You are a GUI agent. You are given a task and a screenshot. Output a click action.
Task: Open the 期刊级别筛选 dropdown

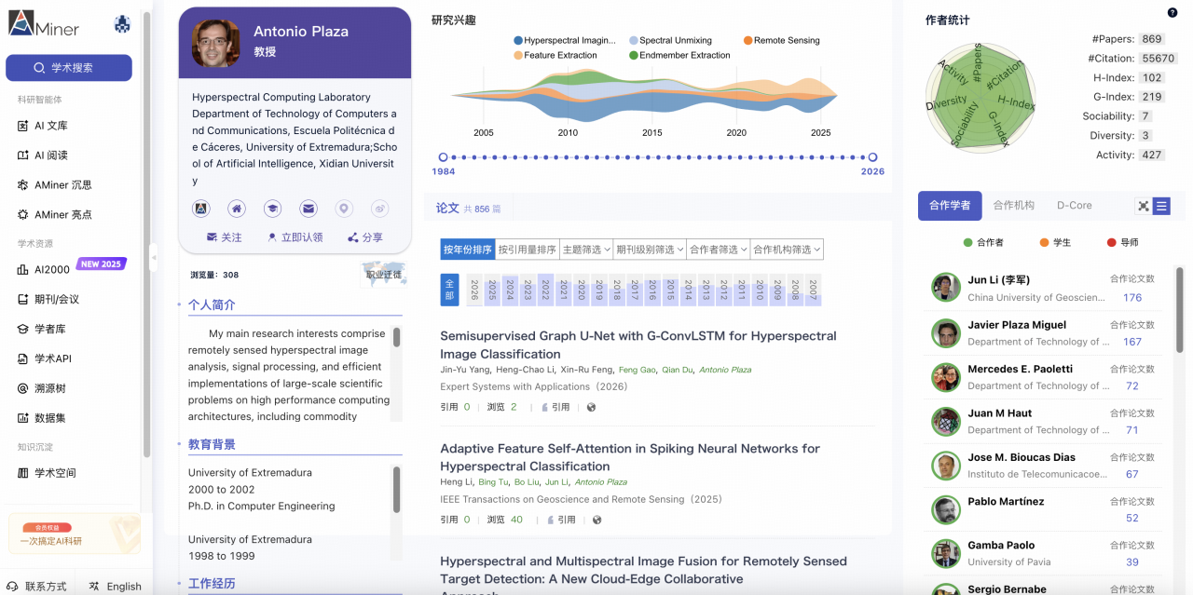650,250
